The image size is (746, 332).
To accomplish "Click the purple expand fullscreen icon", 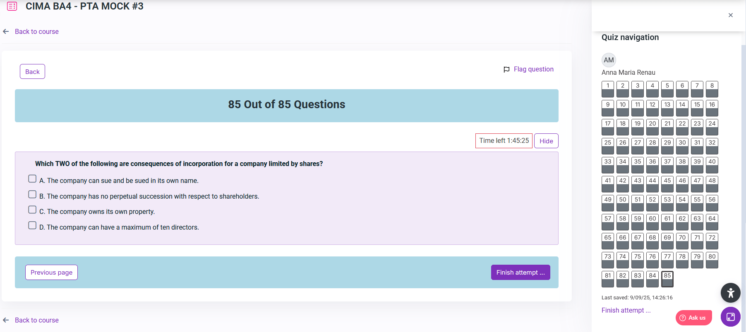I will [730, 317].
